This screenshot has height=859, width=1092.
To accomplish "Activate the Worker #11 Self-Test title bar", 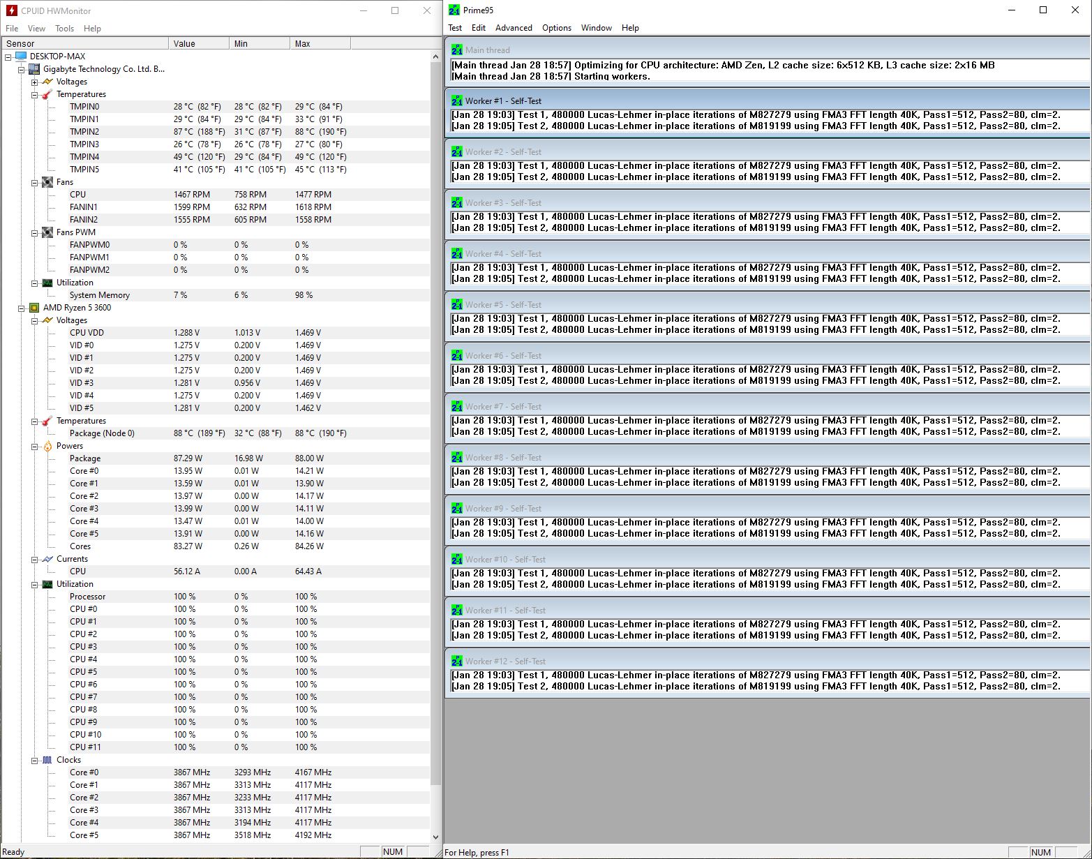I will click(x=768, y=611).
